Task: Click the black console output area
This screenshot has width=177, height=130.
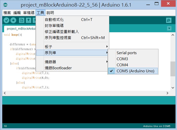Action: tap(89, 114)
